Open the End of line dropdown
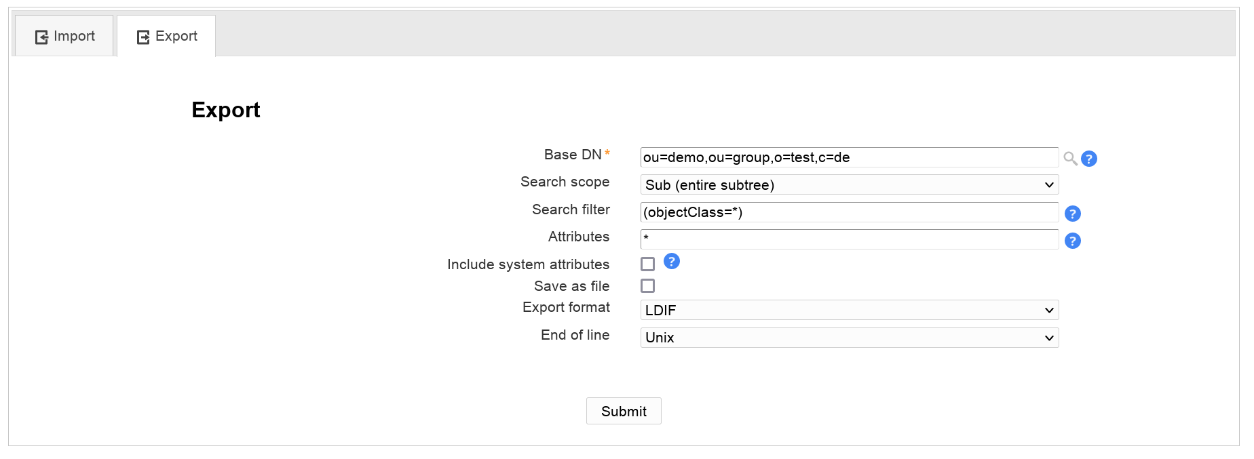This screenshot has height=459, width=1254. (849, 338)
